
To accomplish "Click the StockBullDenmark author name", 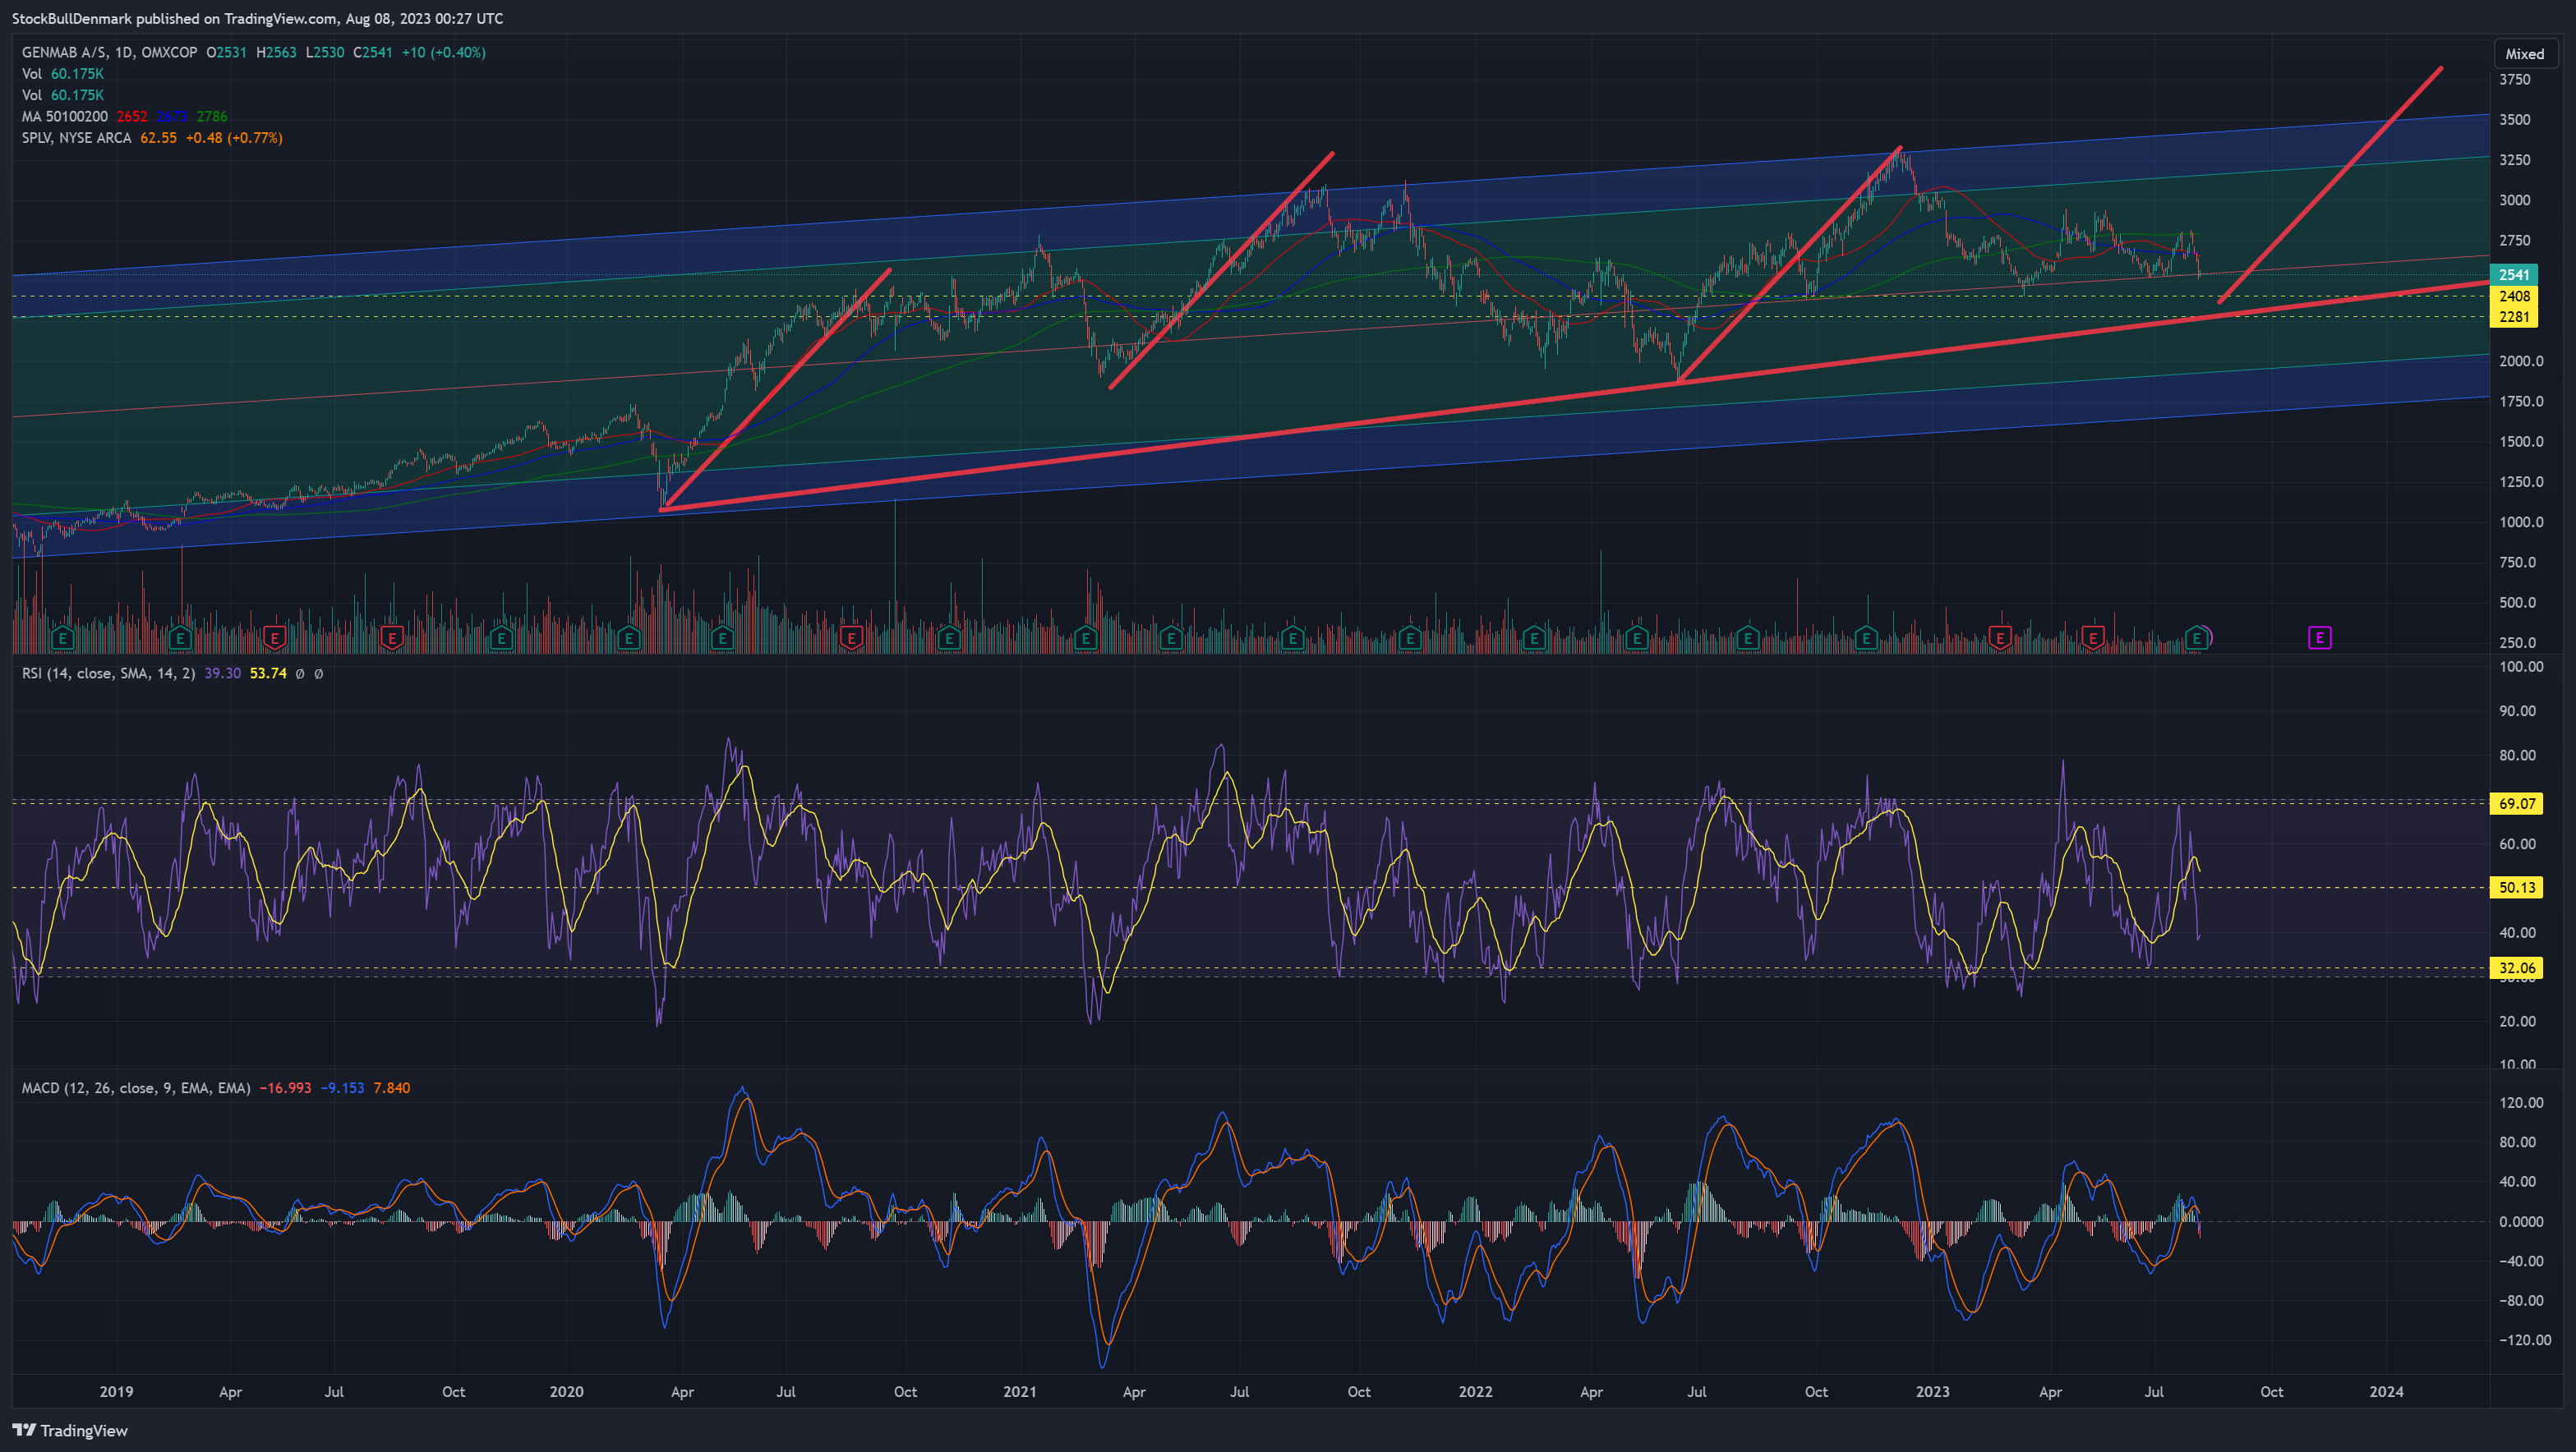I will point(72,19).
